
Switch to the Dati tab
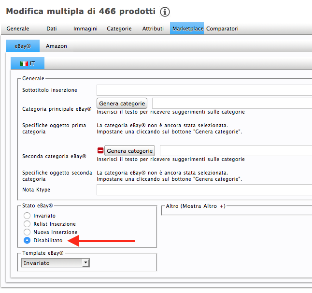(52, 29)
